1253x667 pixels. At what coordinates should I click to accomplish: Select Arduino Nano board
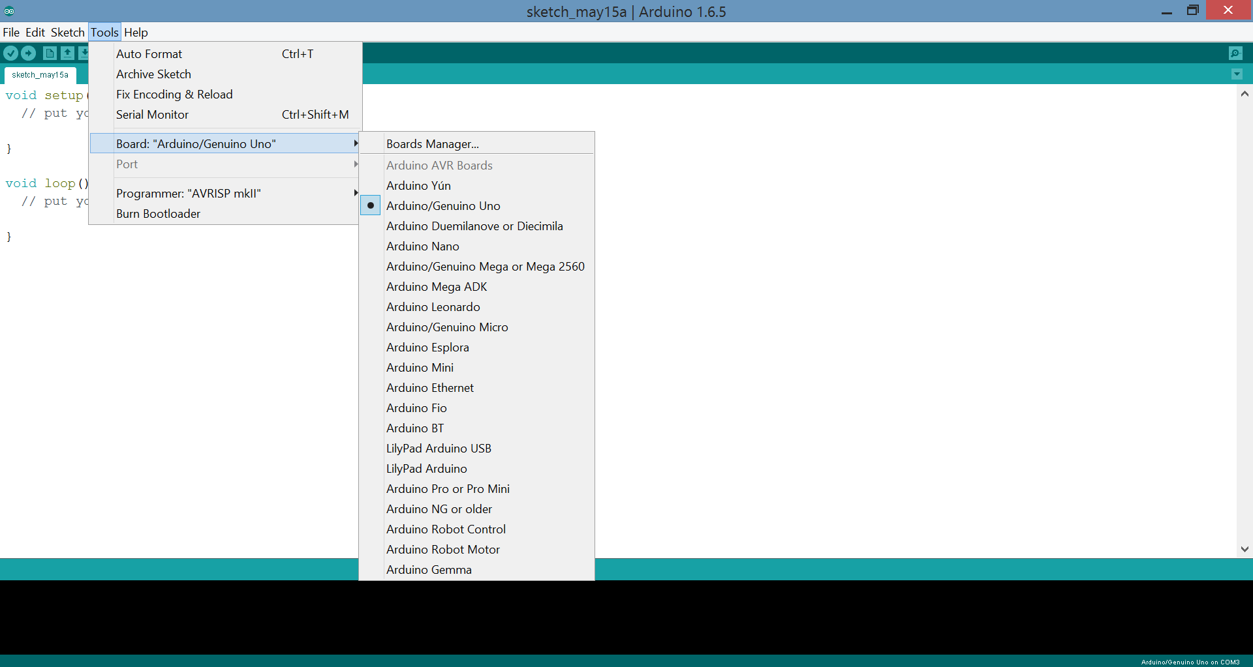(x=476, y=246)
